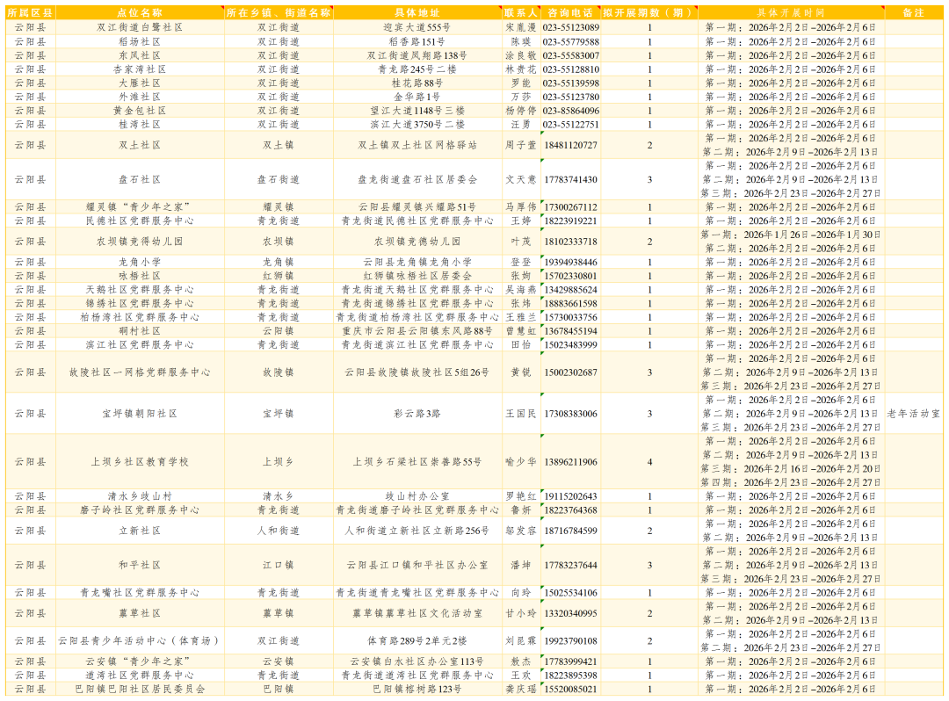Screen dimensions: 949x701
Task: Select the 咨询电话 header cell
Action: [x=570, y=12]
